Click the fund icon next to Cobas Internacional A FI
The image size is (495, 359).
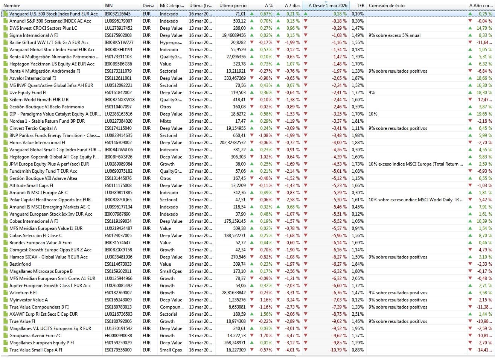tap(5, 221)
